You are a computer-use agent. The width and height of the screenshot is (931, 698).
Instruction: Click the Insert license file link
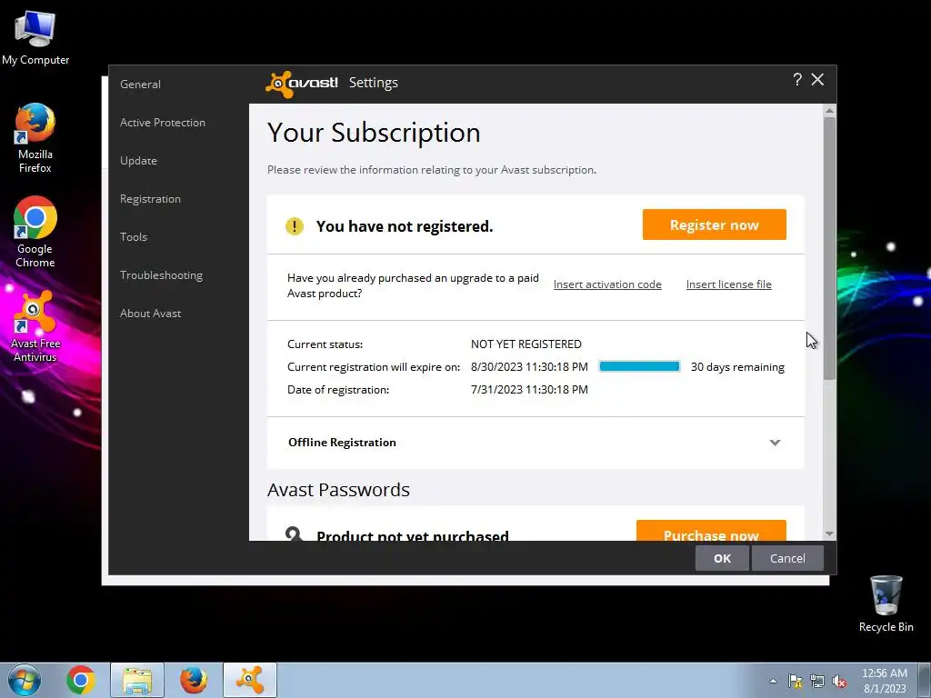728,284
